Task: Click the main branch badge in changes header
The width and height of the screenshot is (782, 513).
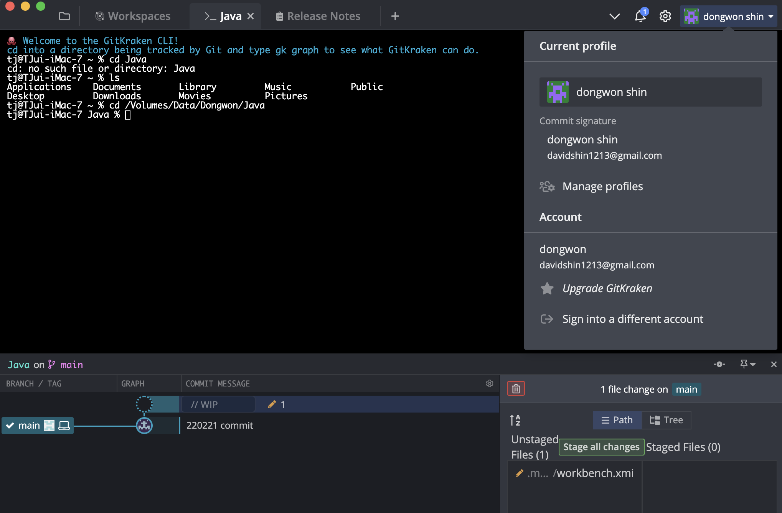Action: pyautogui.click(x=686, y=389)
